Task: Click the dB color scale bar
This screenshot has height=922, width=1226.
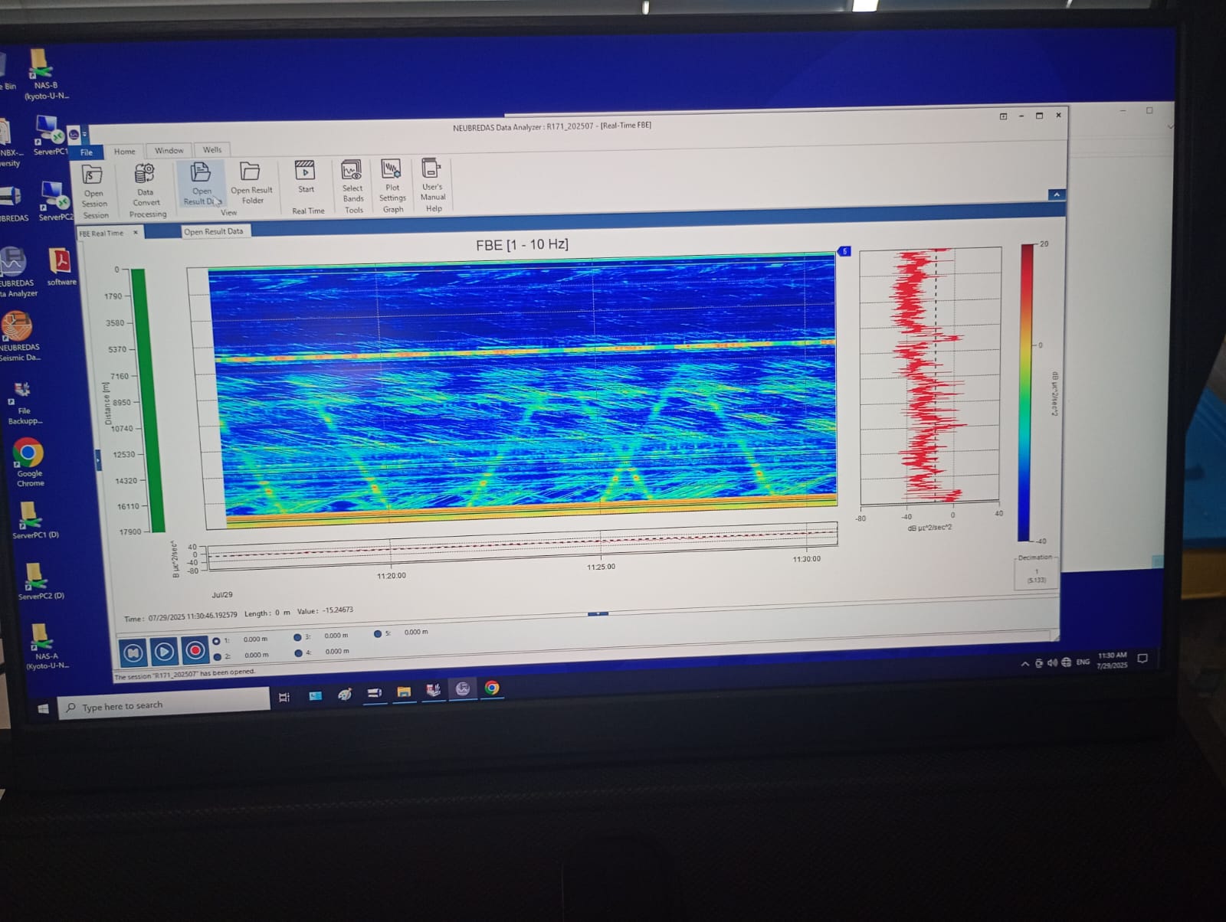Action: [1025, 391]
